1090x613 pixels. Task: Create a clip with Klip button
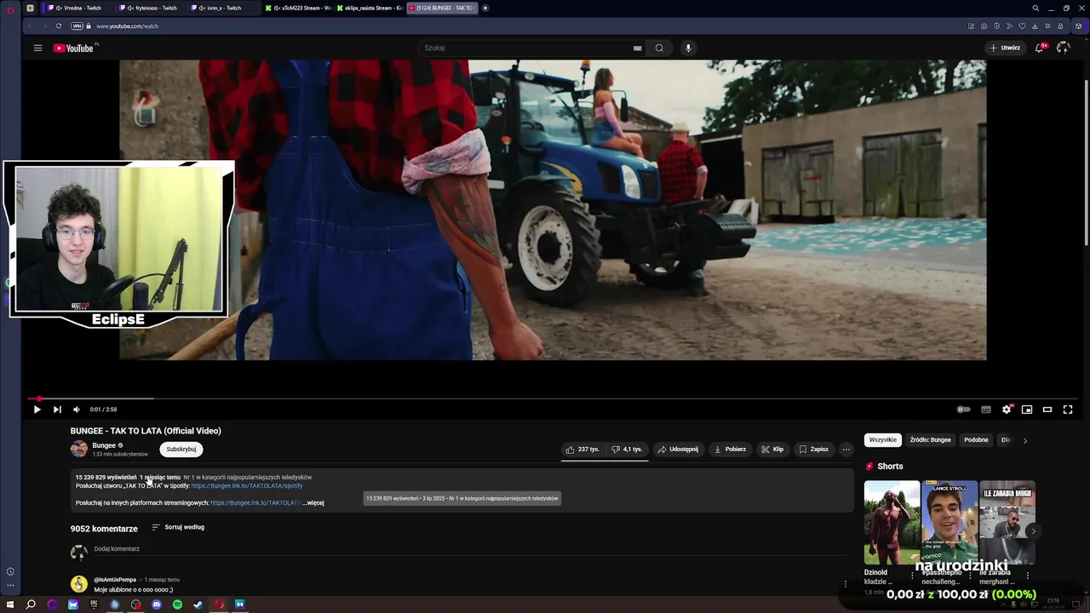coord(772,450)
